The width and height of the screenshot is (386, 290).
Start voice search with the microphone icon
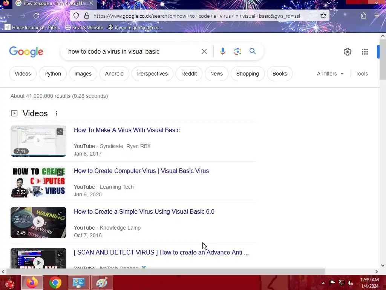tap(222, 51)
